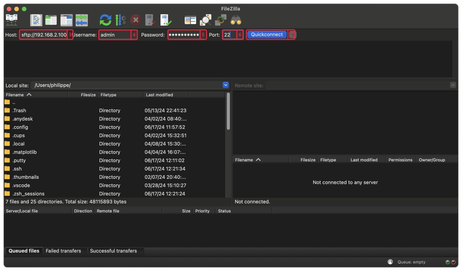The image size is (462, 271).
Task: Switch to Failed transfers tab
Action: 63,251
